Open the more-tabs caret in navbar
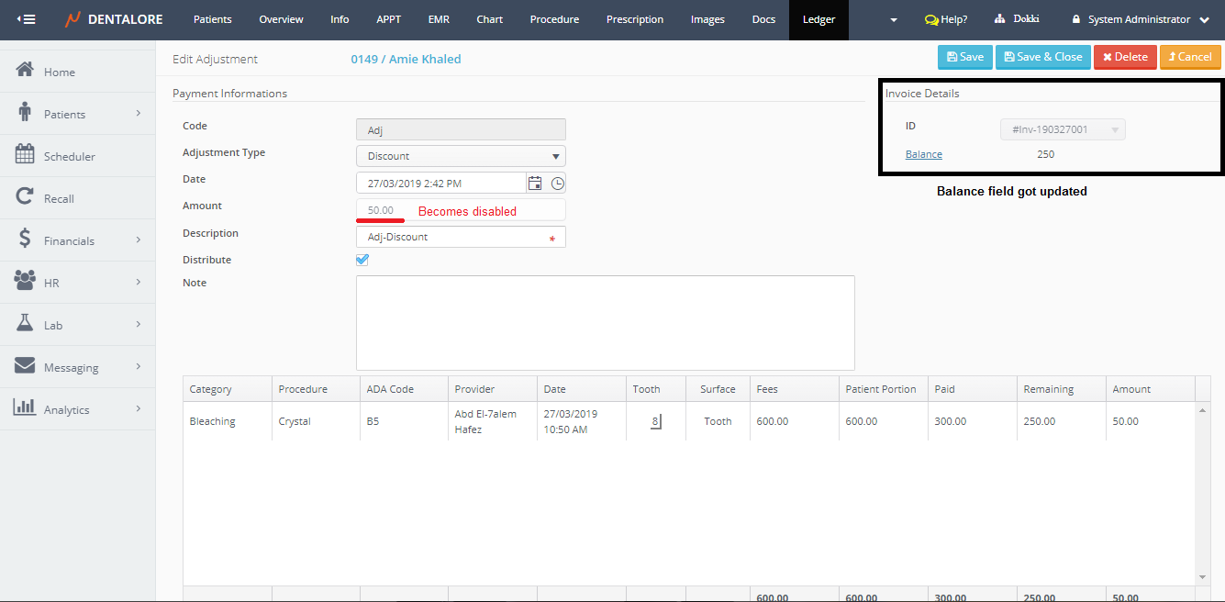Viewport: 1225px width, 602px height. 894,20
